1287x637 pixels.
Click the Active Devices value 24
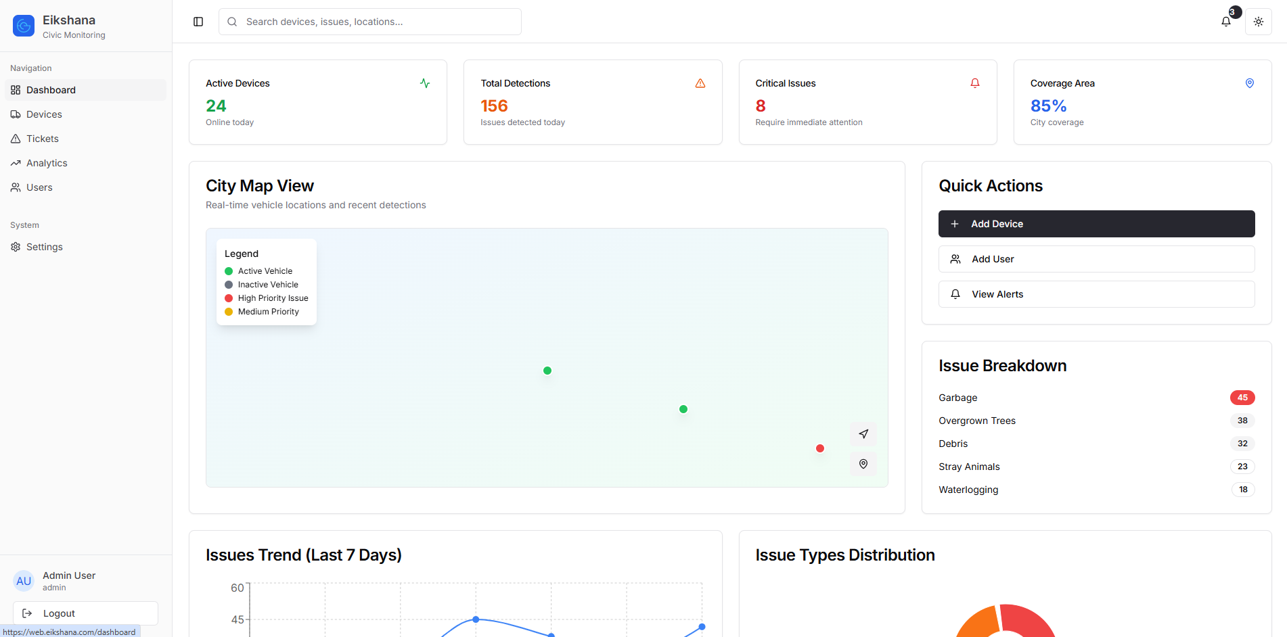(216, 106)
